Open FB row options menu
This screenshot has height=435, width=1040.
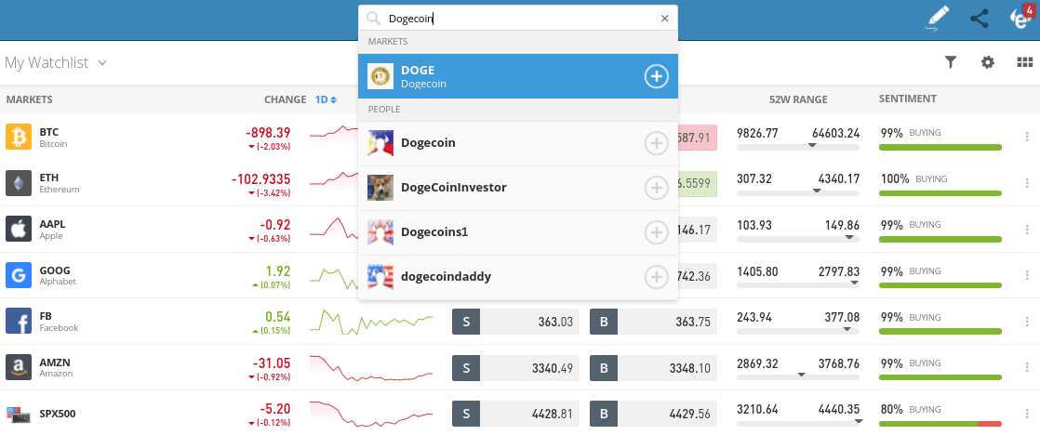coord(1027,321)
